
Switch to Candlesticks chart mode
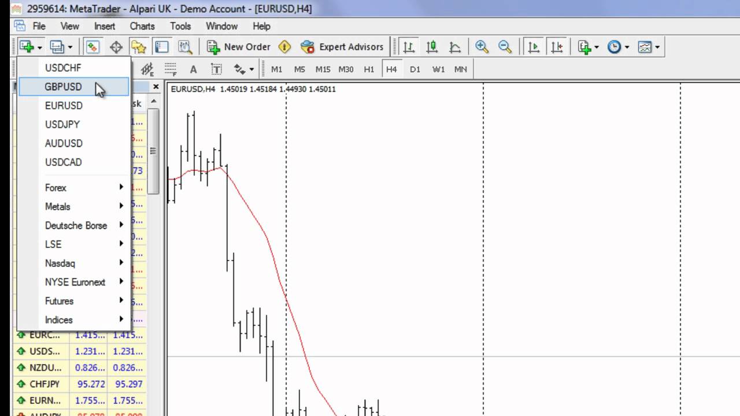coord(432,47)
